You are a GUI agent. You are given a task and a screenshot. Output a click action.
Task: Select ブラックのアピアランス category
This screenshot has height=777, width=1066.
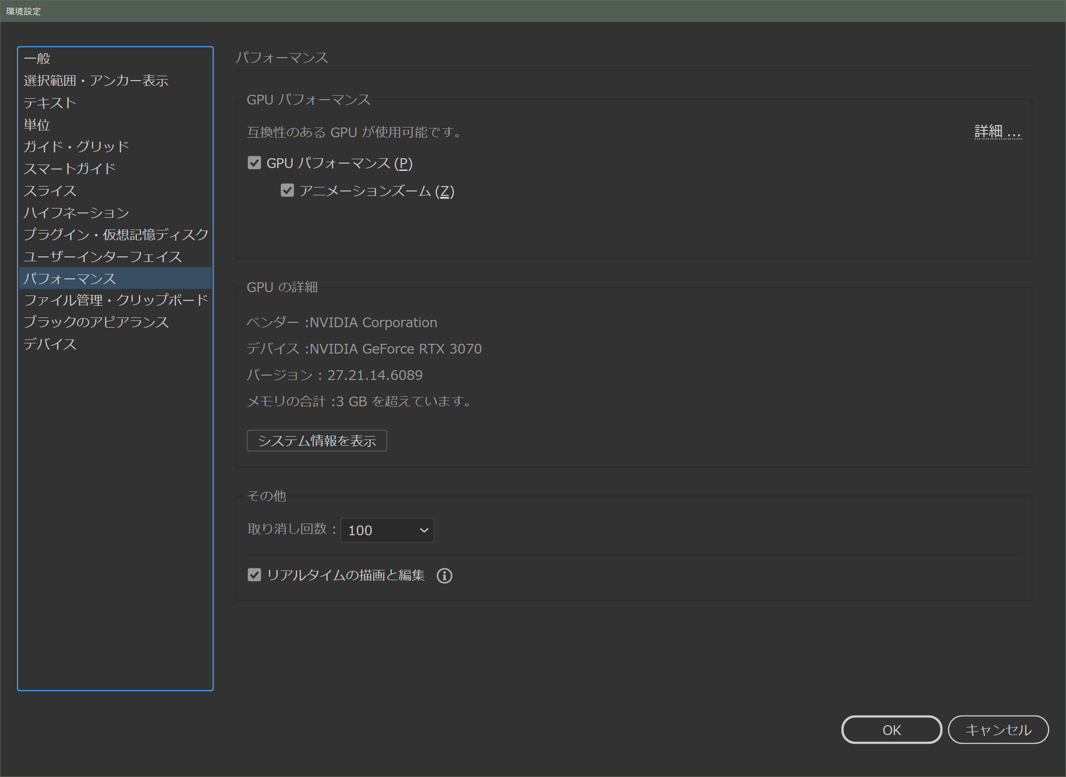click(115, 322)
